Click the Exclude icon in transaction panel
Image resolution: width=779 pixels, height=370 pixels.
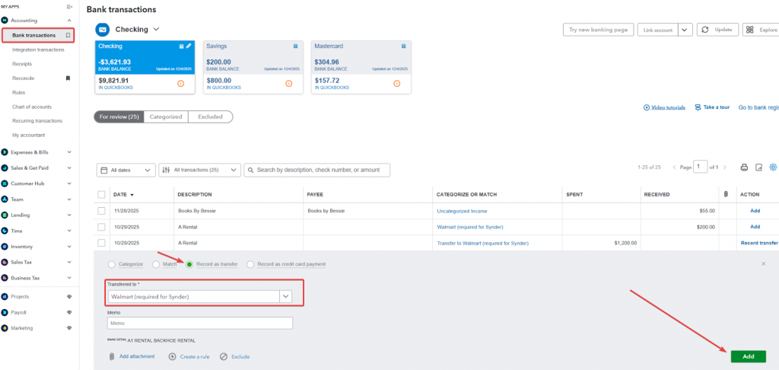pos(224,356)
